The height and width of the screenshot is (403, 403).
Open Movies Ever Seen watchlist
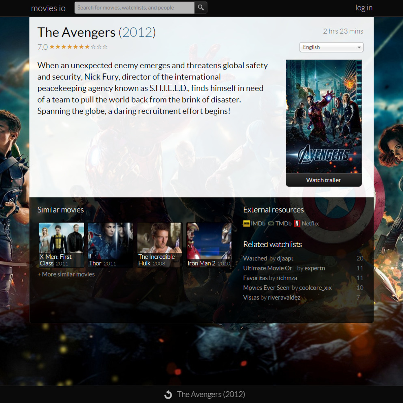tap(266, 288)
